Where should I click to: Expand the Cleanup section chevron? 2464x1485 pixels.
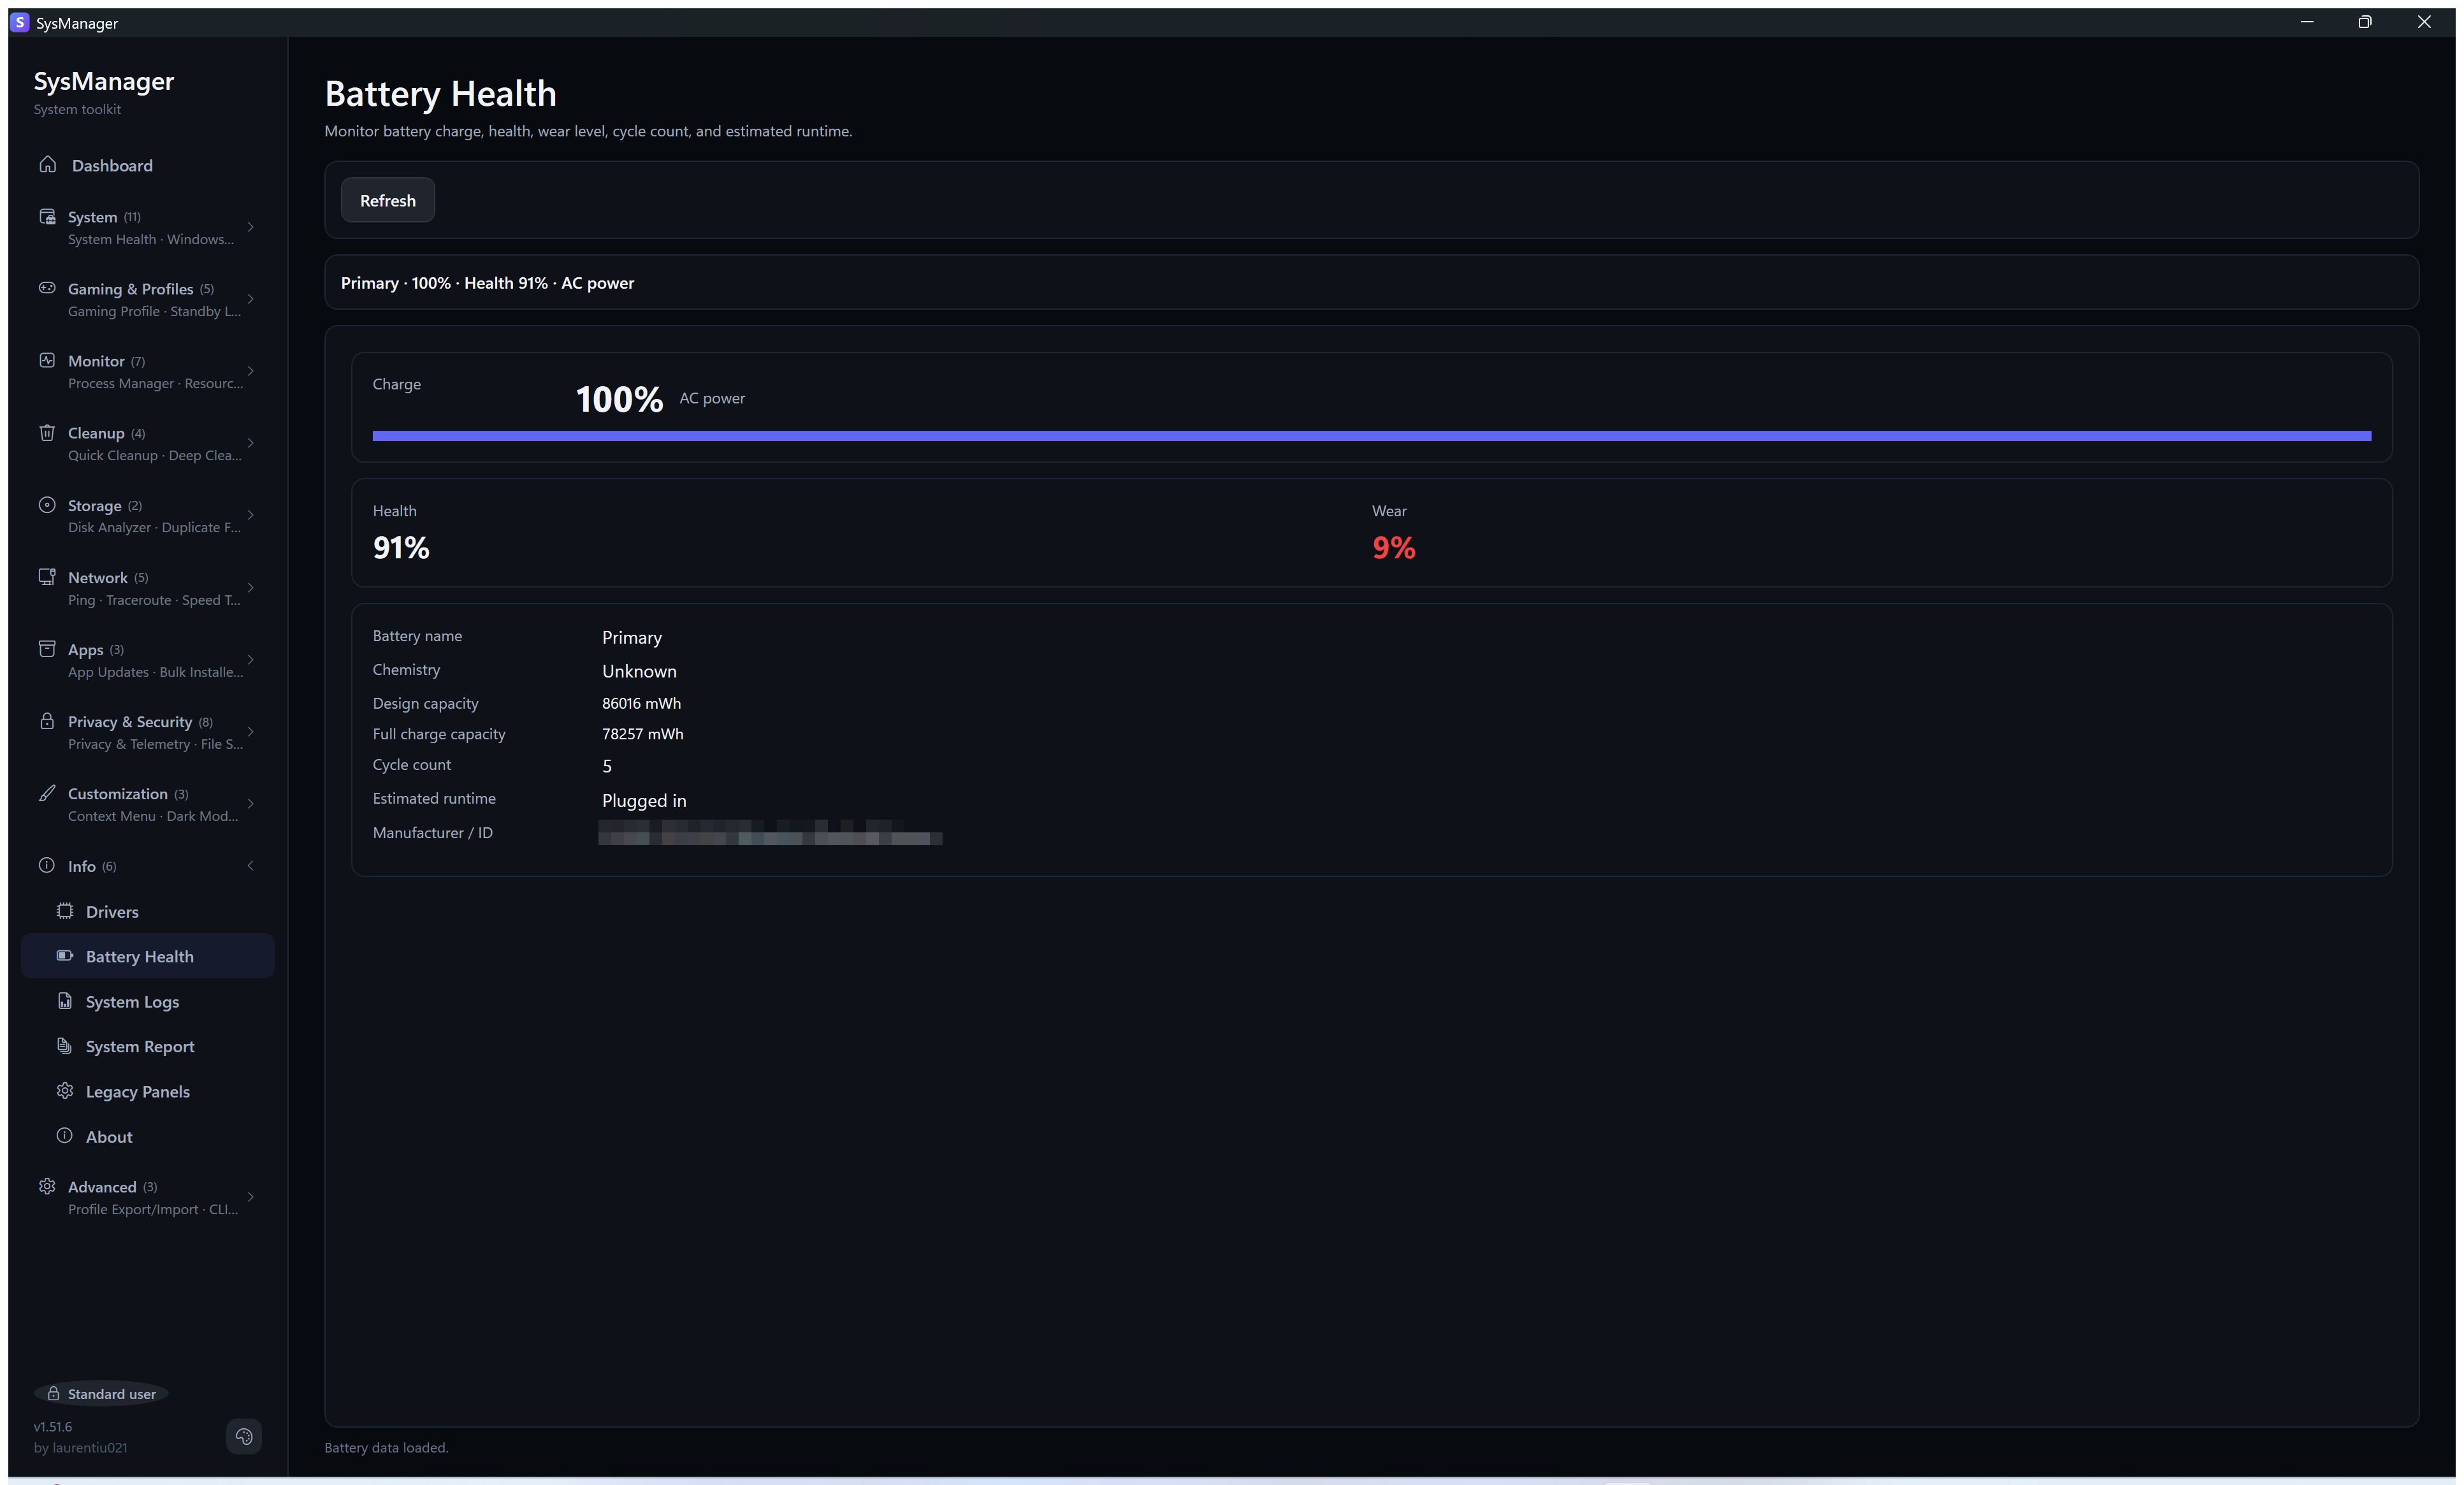(250, 443)
